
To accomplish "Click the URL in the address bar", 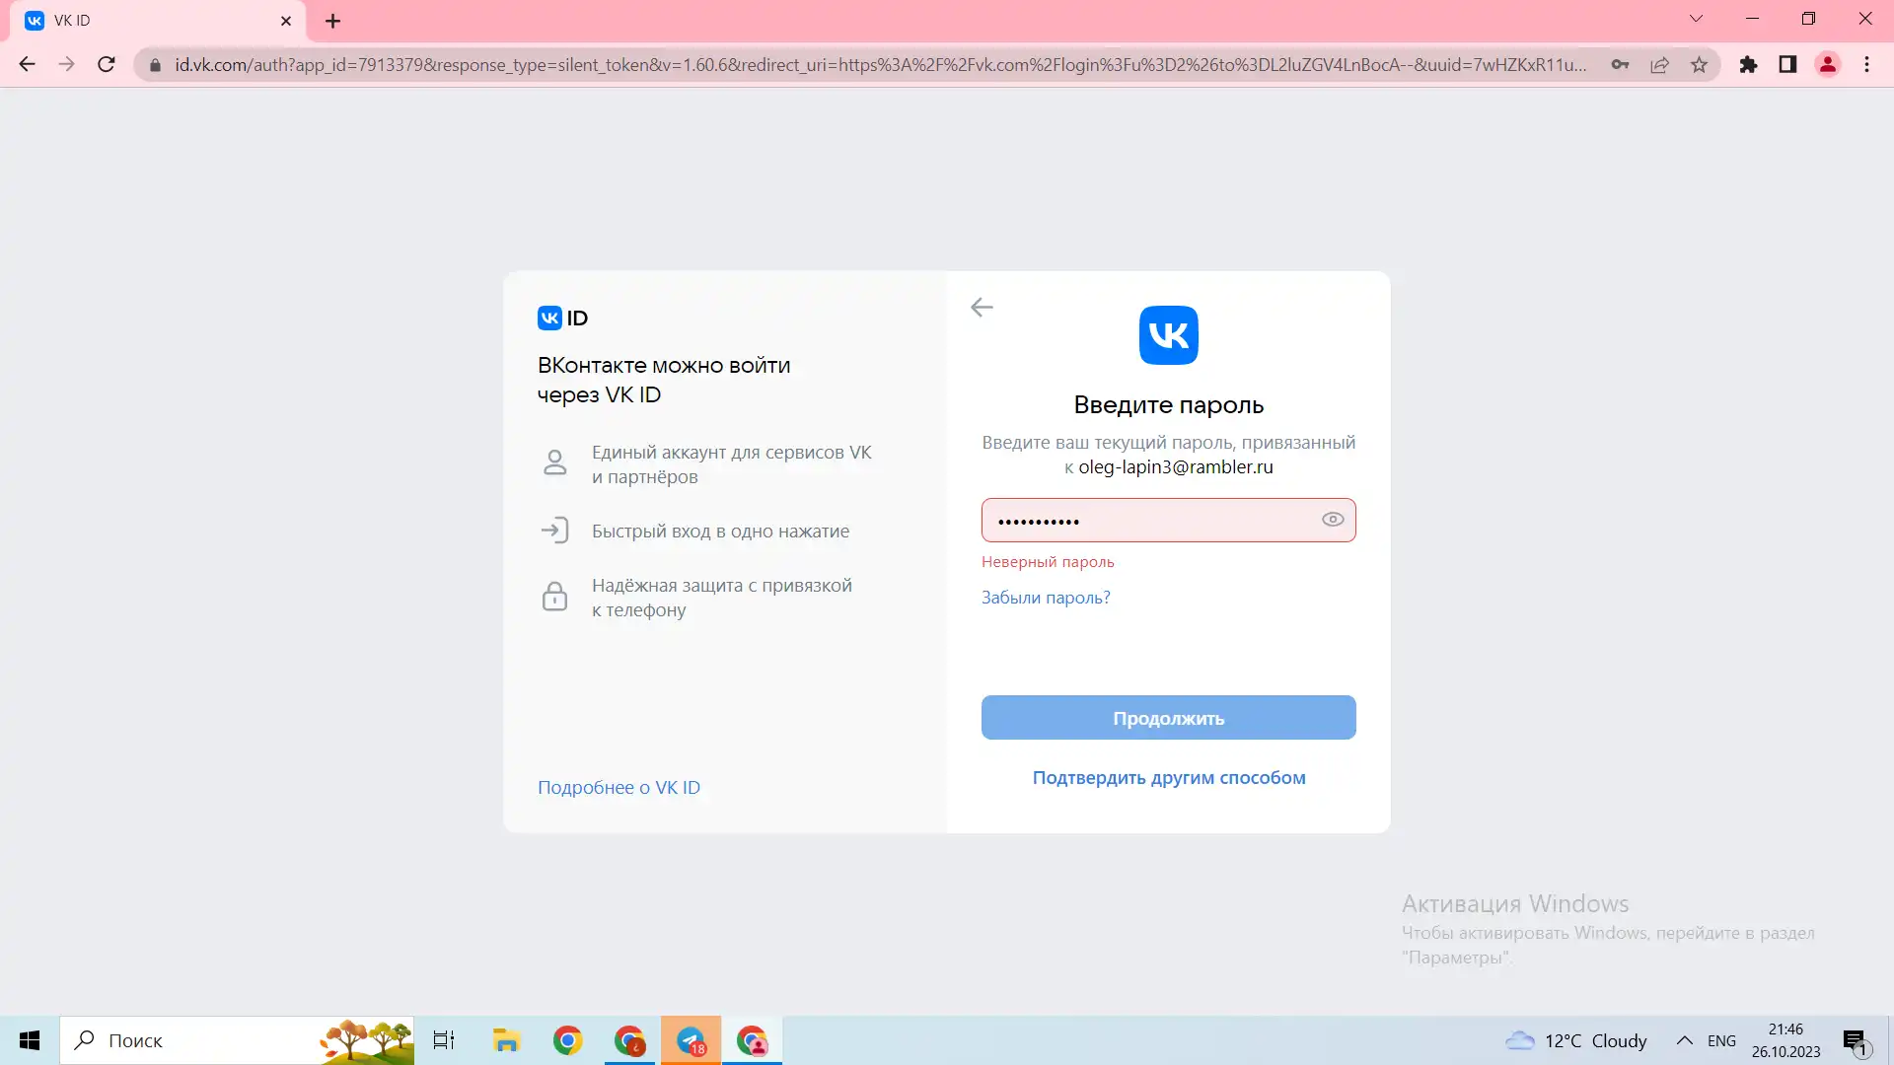I will tap(881, 65).
